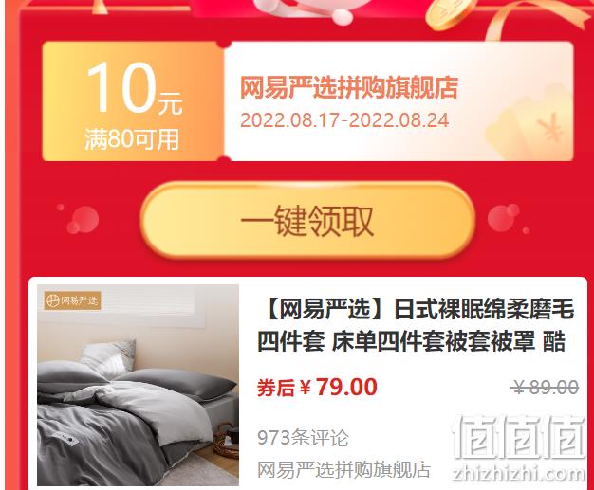Click the 满80可用 coupon condition text
594x490 pixels.
[132, 139]
